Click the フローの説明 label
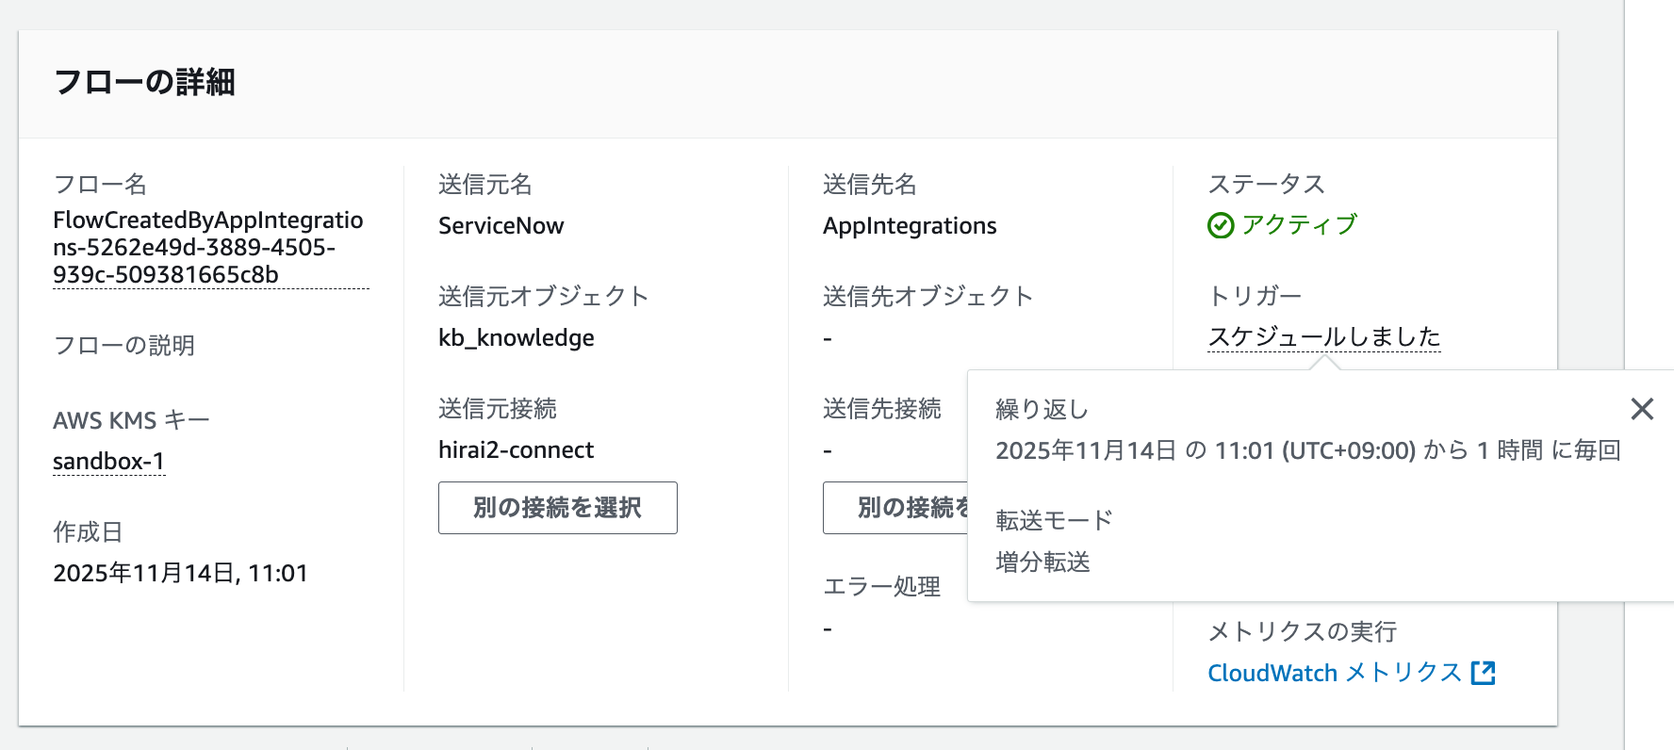1674x750 pixels. tap(124, 346)
